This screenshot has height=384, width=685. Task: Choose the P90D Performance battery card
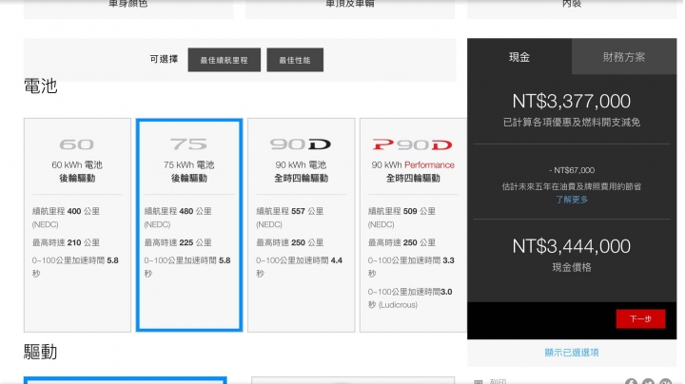413,224
